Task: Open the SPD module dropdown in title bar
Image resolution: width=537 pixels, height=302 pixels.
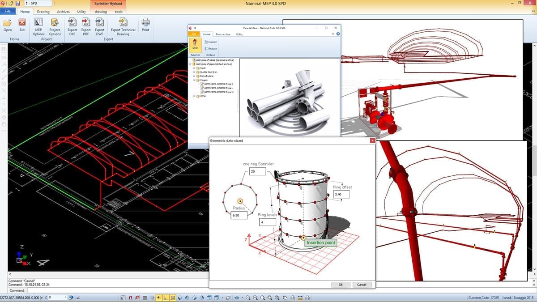Action: [x=39, y=3]
